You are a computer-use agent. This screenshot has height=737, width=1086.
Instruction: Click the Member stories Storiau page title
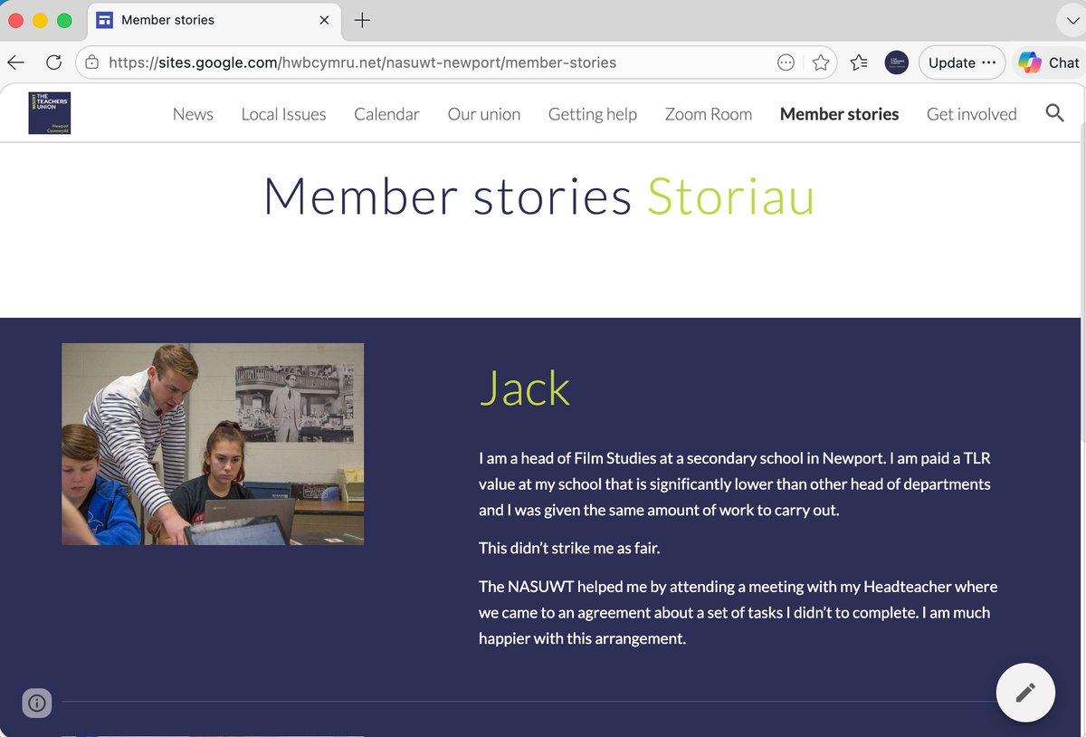point(539,196)
